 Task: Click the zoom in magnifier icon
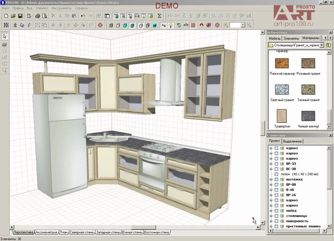pyautogui.click(x=226, y=25)
